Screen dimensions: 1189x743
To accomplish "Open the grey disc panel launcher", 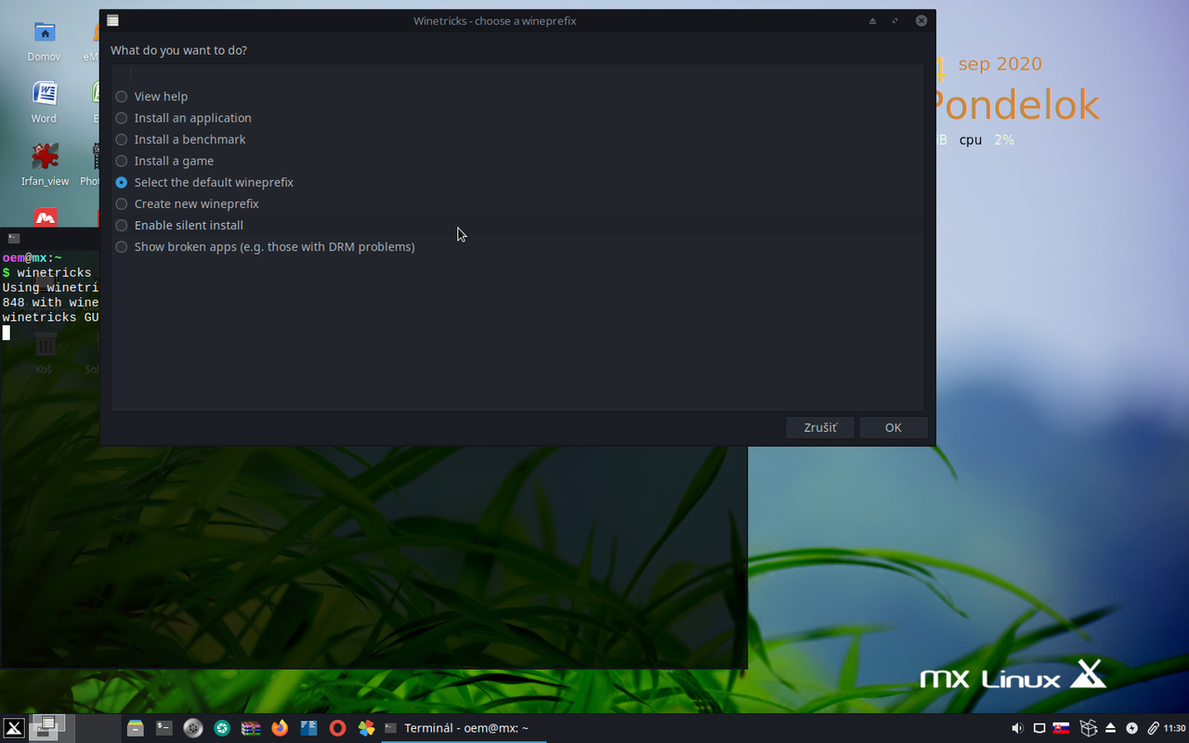I will tap(193, 728).
